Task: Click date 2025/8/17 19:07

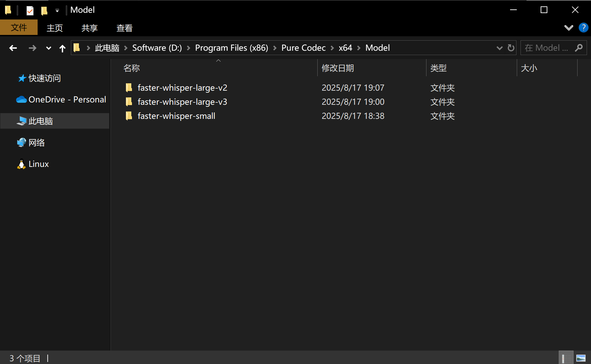Action: click(x=353, y=88)
